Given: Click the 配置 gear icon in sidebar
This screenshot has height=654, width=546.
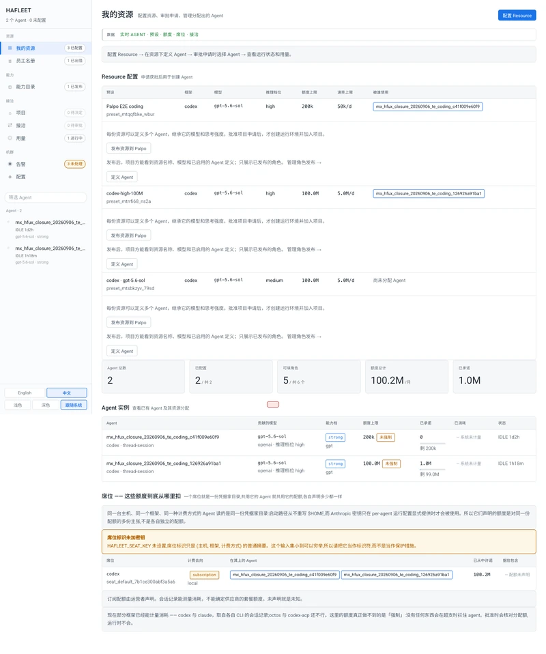Looking at the screenshot, I should (10, 177).
